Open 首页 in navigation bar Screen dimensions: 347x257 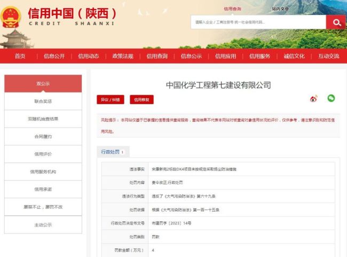[20, 56]
